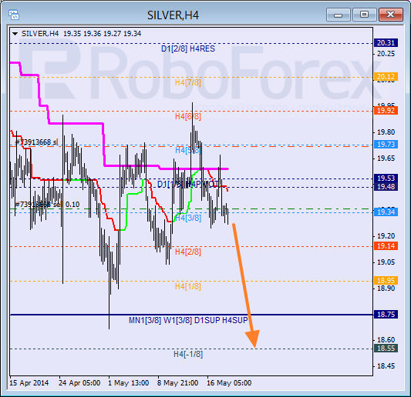This screenshot has height=397, width=411.
Task: Maximize the SILVER,H4 chart window
Action: pyautogui.click(x=364, y=15)
